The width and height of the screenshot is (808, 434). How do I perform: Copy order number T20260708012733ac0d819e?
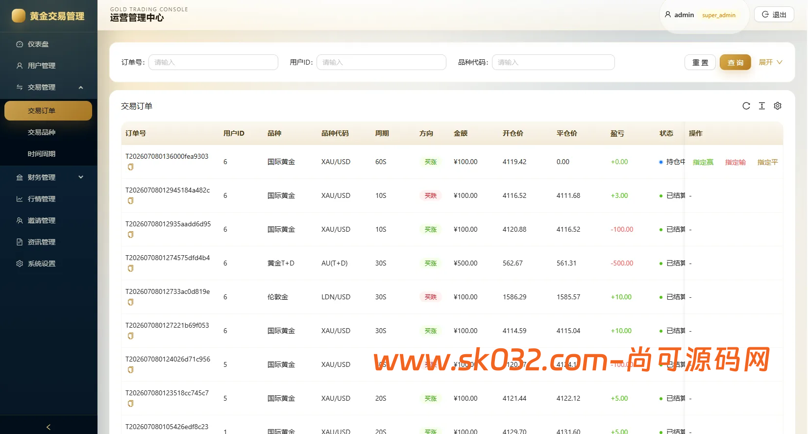[x=130, y=302]
